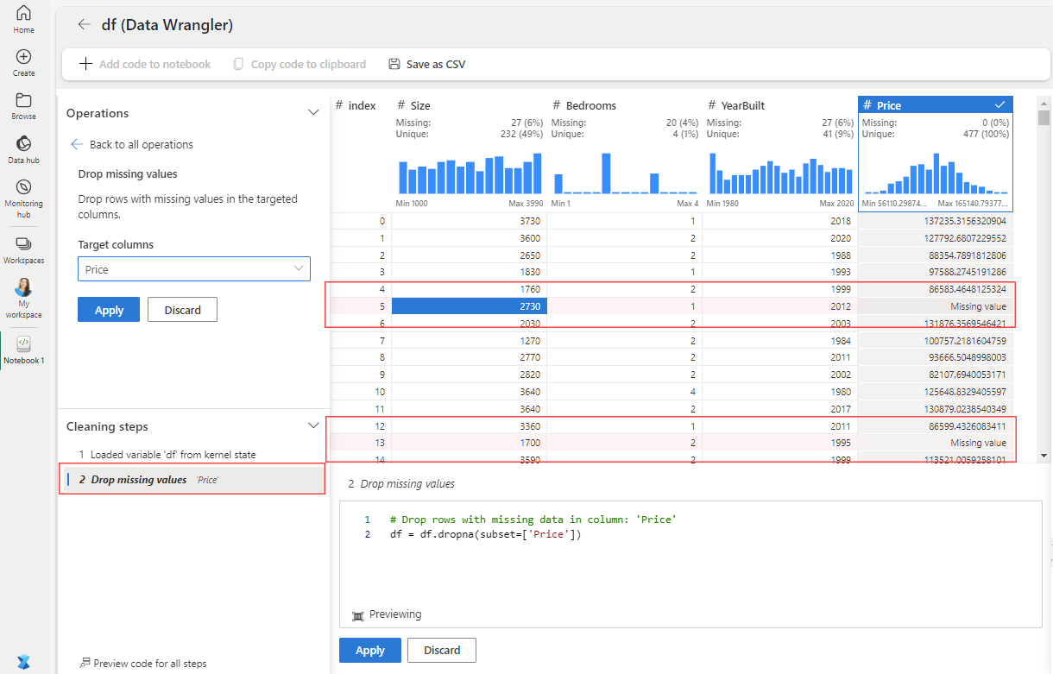This screenshot has width=1053, height=674.
Task: Click grid scrollbar down arrow
Action: tap(1044, 455)
